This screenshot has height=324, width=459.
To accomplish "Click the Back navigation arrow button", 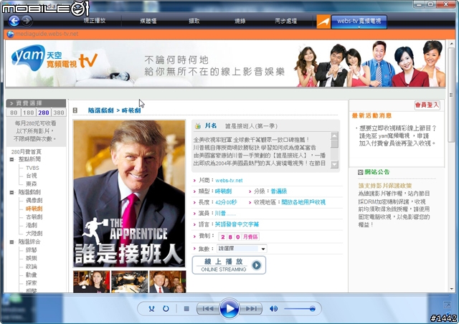I will point(14,21).
